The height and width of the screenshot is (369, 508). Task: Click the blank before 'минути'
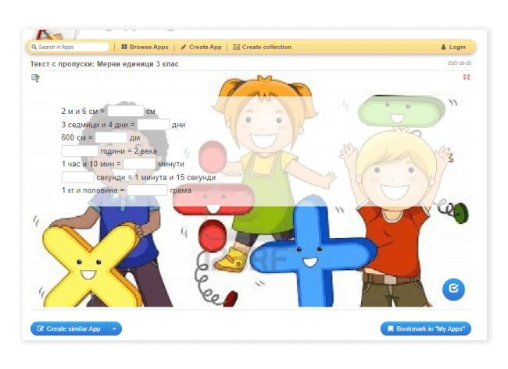coord(139,164)
